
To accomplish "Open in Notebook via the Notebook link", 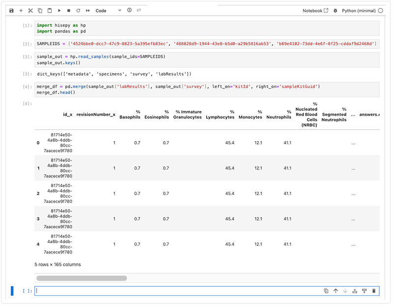I will [x=315, y=10].
